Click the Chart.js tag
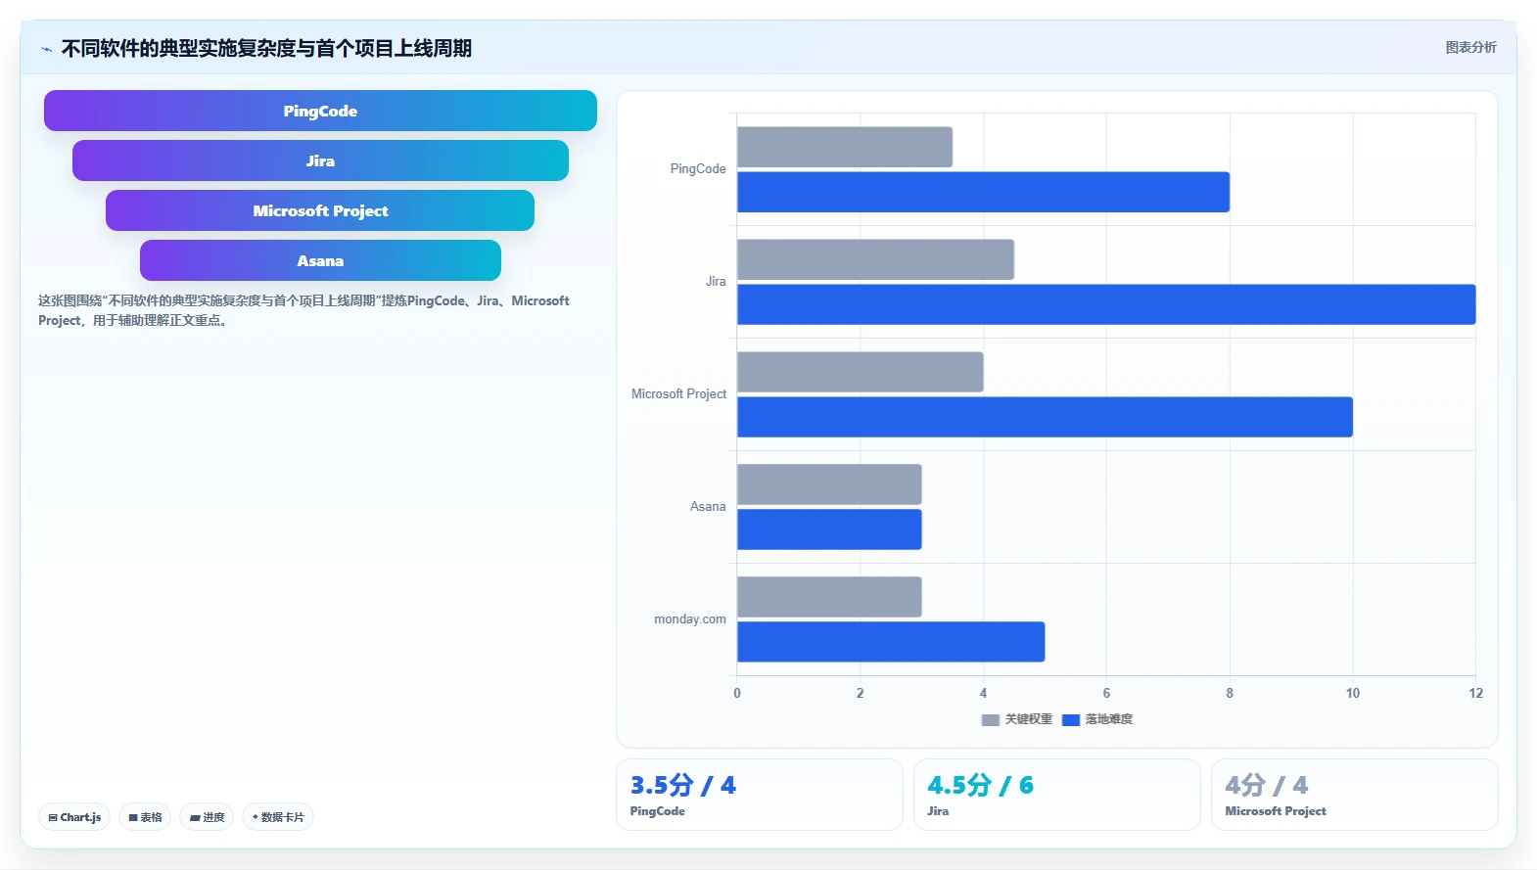Viewport: 1537px width, 870px height. tap(74, 817)
